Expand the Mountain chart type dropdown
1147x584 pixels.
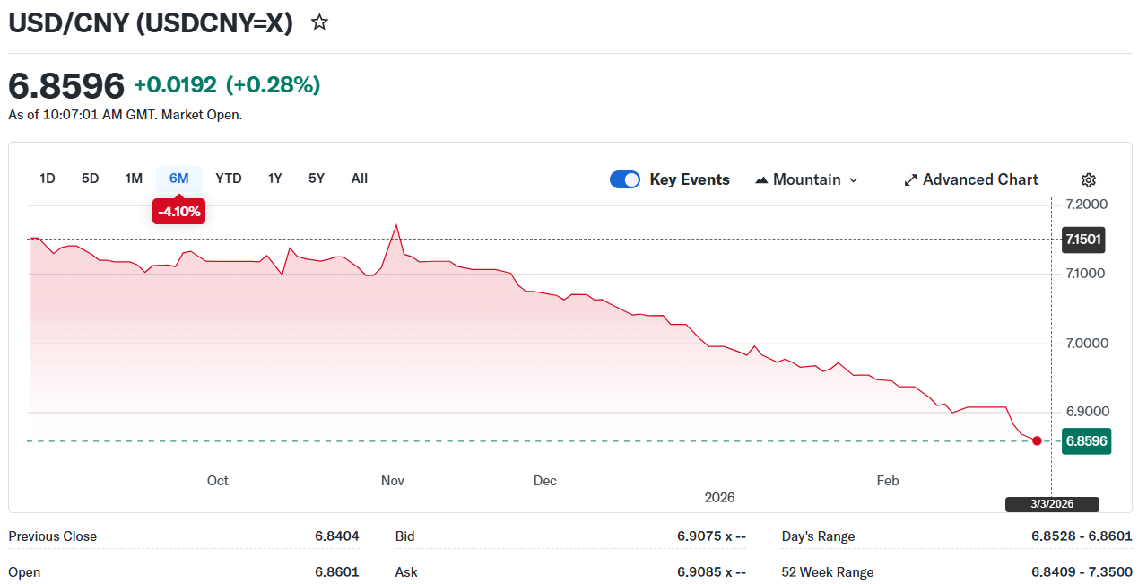click(853, 179)
